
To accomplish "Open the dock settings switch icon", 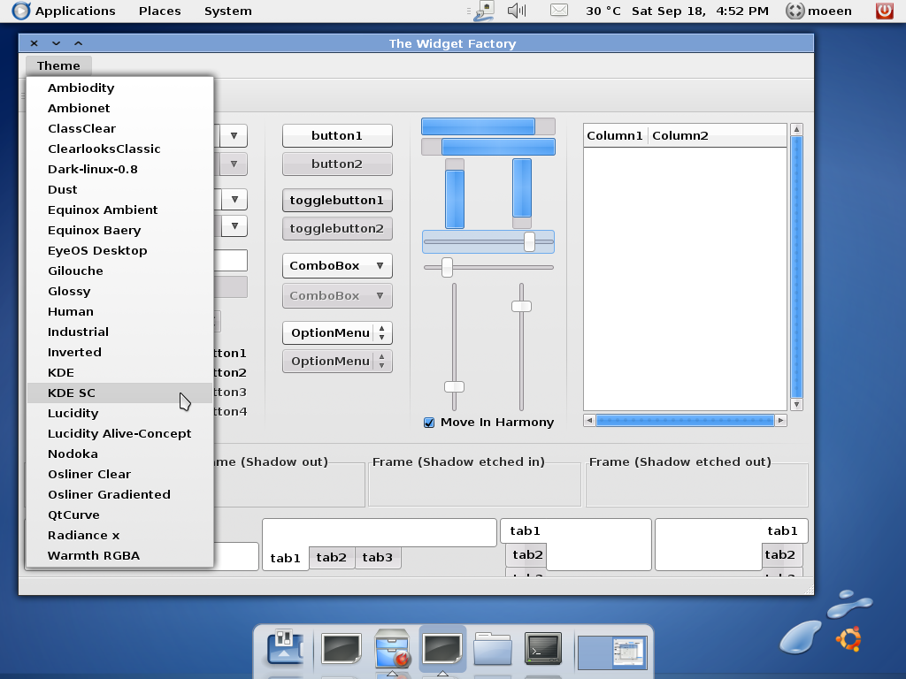I will (x=284, y=646).
